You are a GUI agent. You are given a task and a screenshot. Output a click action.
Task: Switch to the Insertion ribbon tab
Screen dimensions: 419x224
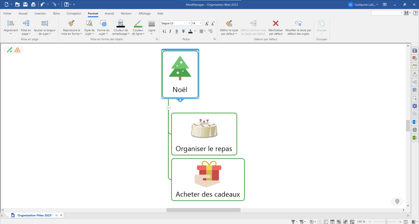pyautogui.click(x=40, y=14)
